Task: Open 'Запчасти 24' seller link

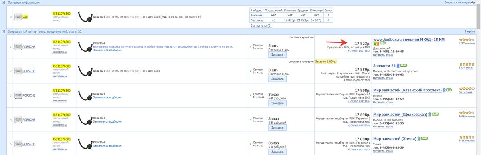Action: [x=384, y=65]
